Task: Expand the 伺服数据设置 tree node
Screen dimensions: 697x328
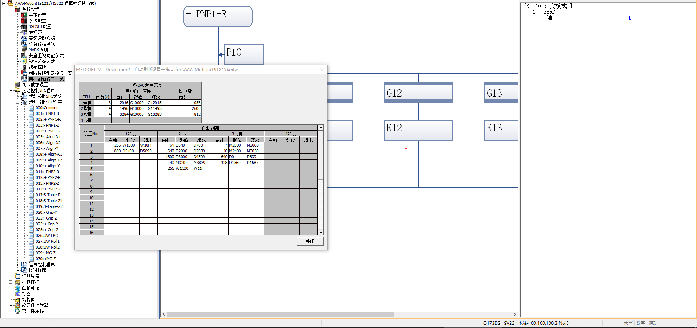Action: (11, 85)
